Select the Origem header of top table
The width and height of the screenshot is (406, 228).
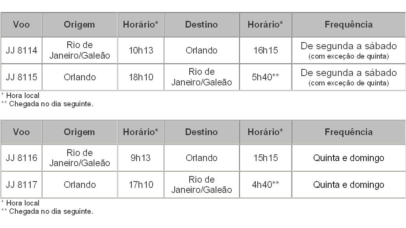point(79,24)
